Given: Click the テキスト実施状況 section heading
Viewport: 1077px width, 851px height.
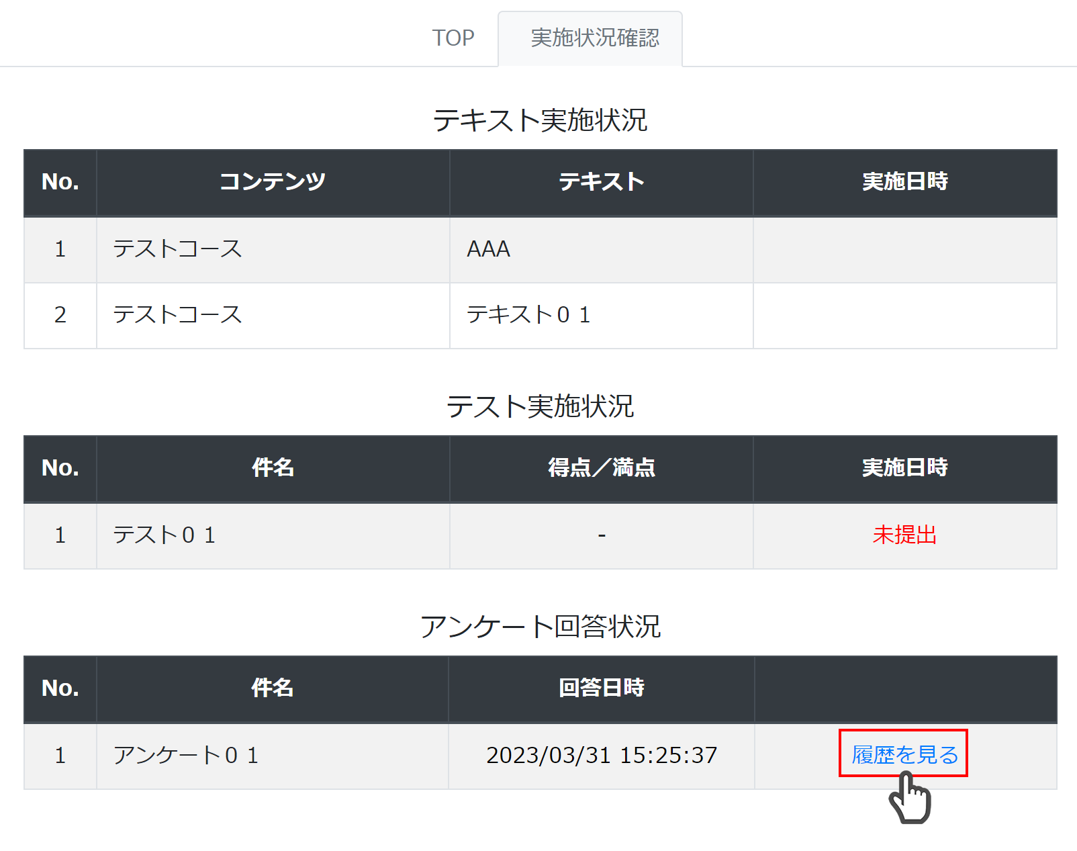Looking at the screenshot, I should click(540, 121).
